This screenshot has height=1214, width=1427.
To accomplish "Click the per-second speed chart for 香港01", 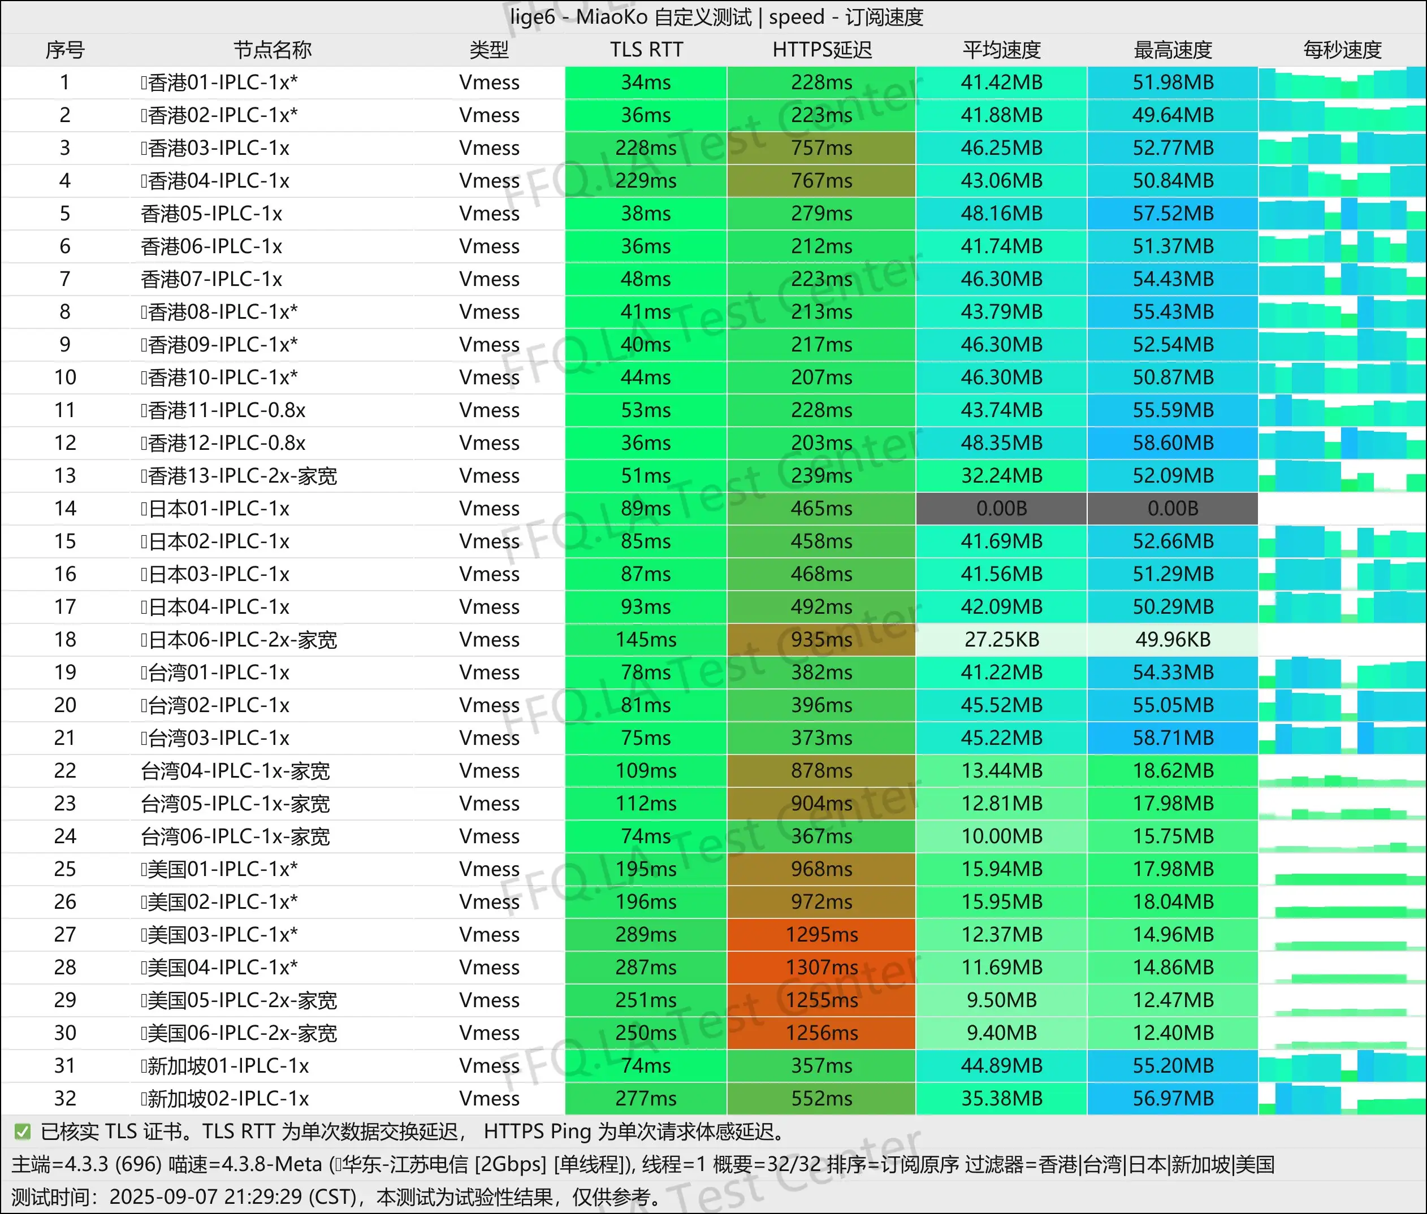I will pos(1342,83).
